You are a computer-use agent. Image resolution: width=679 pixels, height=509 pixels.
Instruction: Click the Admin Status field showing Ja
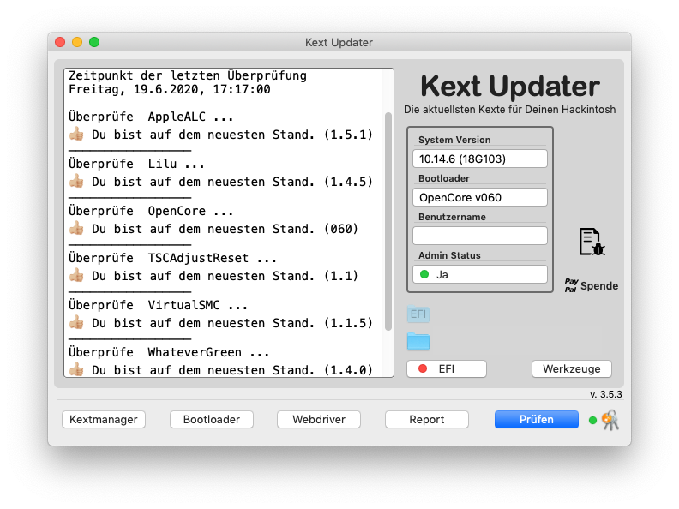(x=480, y=274)
